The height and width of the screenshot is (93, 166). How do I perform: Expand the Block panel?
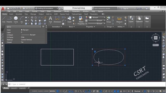72,27
